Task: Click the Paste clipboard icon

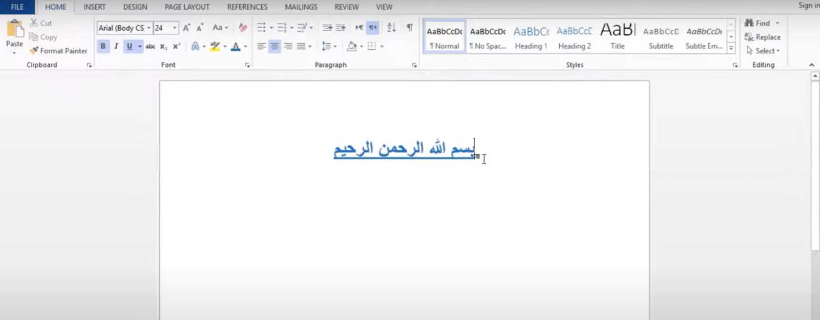Action: [x=15, y=29]
